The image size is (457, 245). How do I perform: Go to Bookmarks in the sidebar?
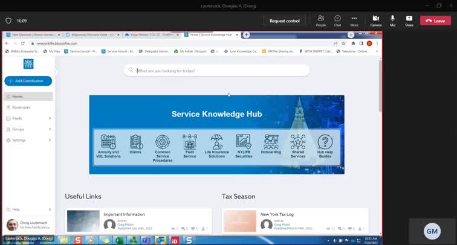(21, 107)
